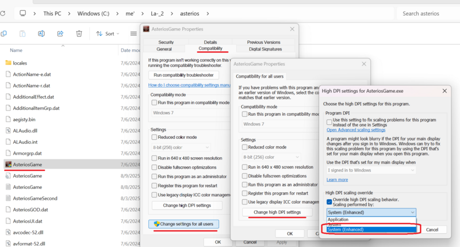Click Change high DPI settings in back Properties window

[x=187, y=206]
